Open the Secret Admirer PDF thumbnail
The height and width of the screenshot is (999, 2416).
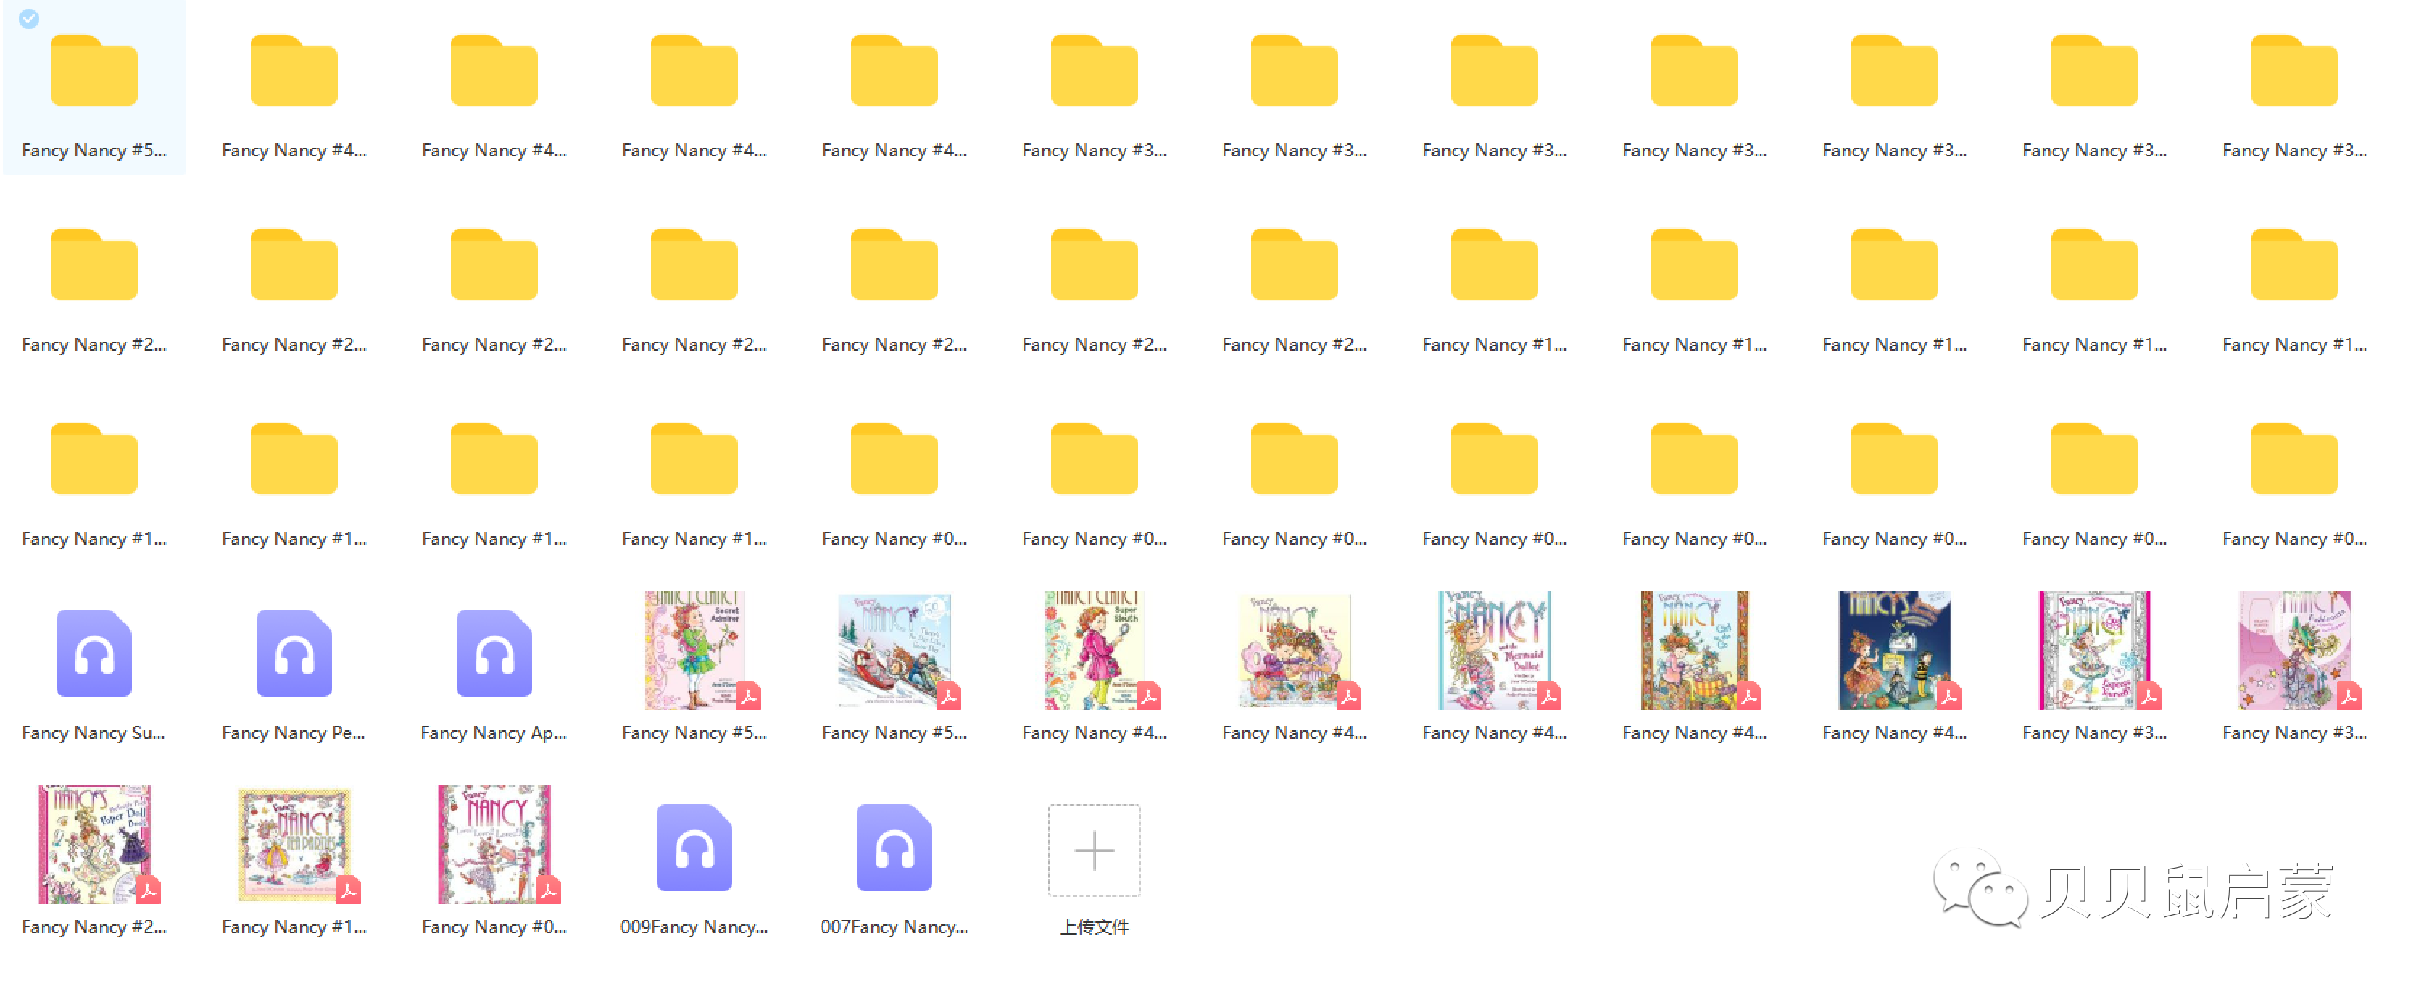coord(694,649)
